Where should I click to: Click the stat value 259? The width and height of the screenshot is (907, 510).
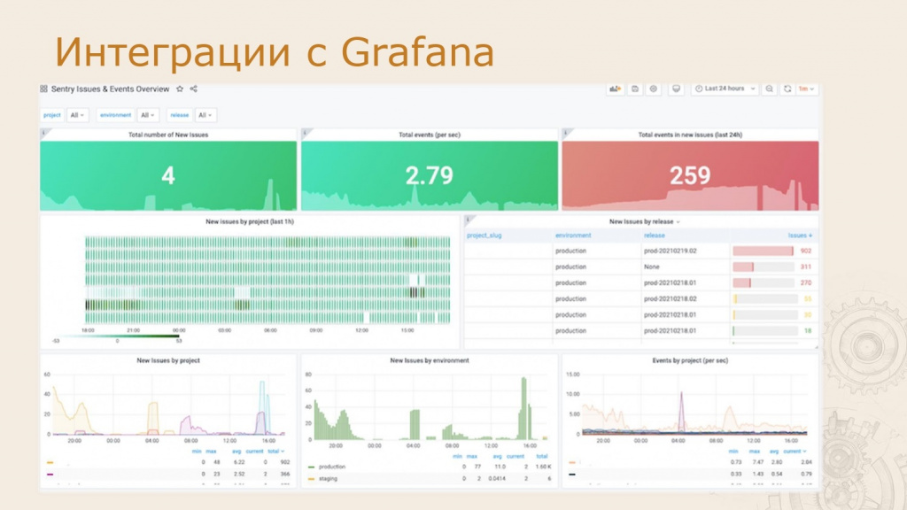[x=690, y=176]
